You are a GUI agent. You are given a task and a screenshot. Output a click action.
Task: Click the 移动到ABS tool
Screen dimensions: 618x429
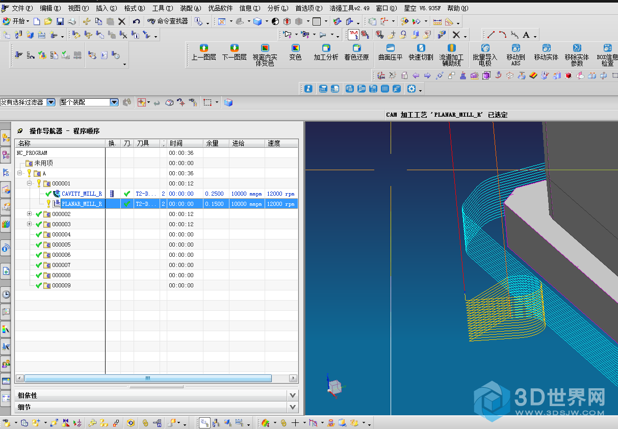point(516,55)
